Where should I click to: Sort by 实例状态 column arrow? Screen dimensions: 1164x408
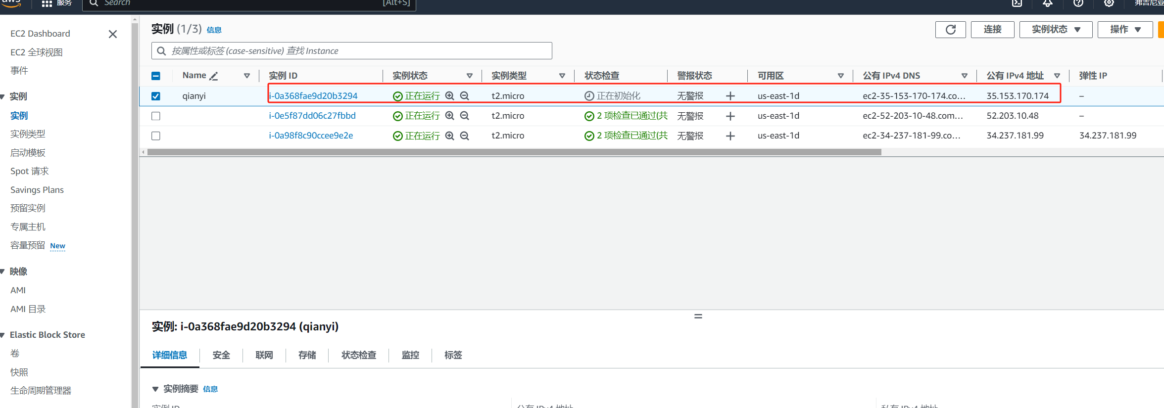470,76
